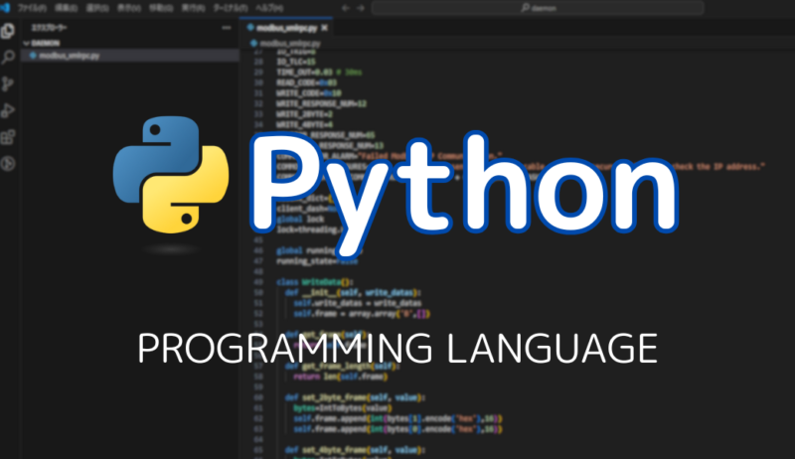Open the Extensions view
Viewport: 795px width, 459px height.
tap(9, 137)
